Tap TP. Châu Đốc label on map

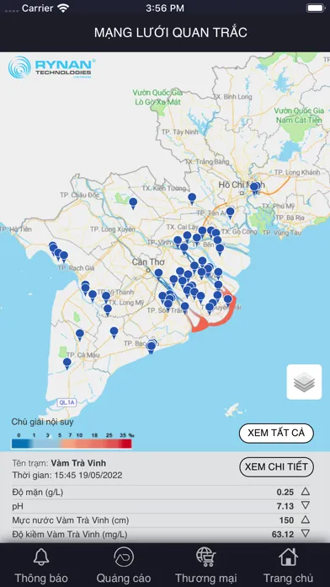coord(80,195)
